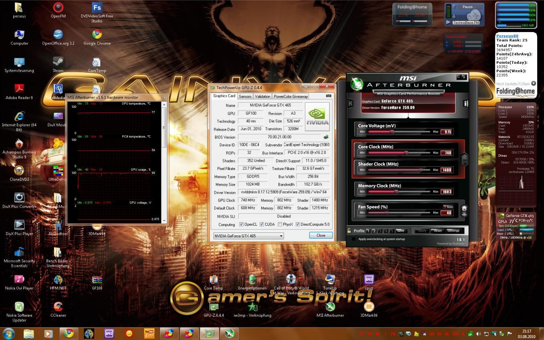Click the Perseus88 link in Folding gadget
The image size is (544, 340).
(x=507, y=36)
